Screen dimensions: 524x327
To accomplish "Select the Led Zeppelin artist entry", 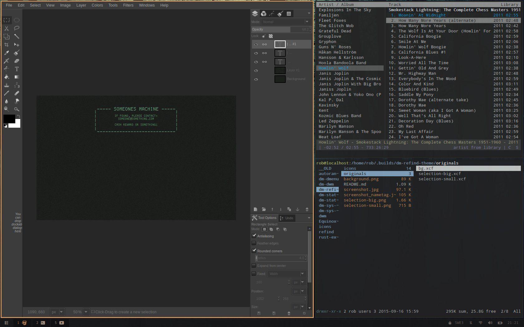I will tap(333, 121).
